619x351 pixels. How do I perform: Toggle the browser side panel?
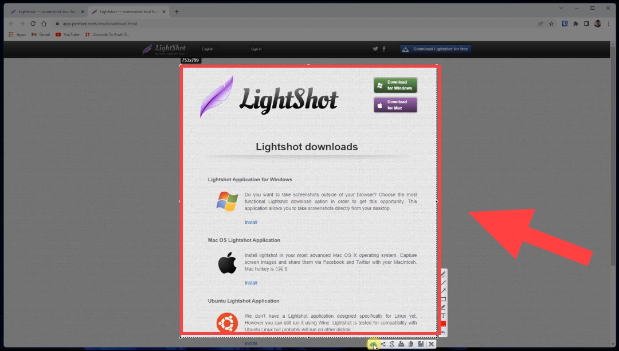click(587, 24)
